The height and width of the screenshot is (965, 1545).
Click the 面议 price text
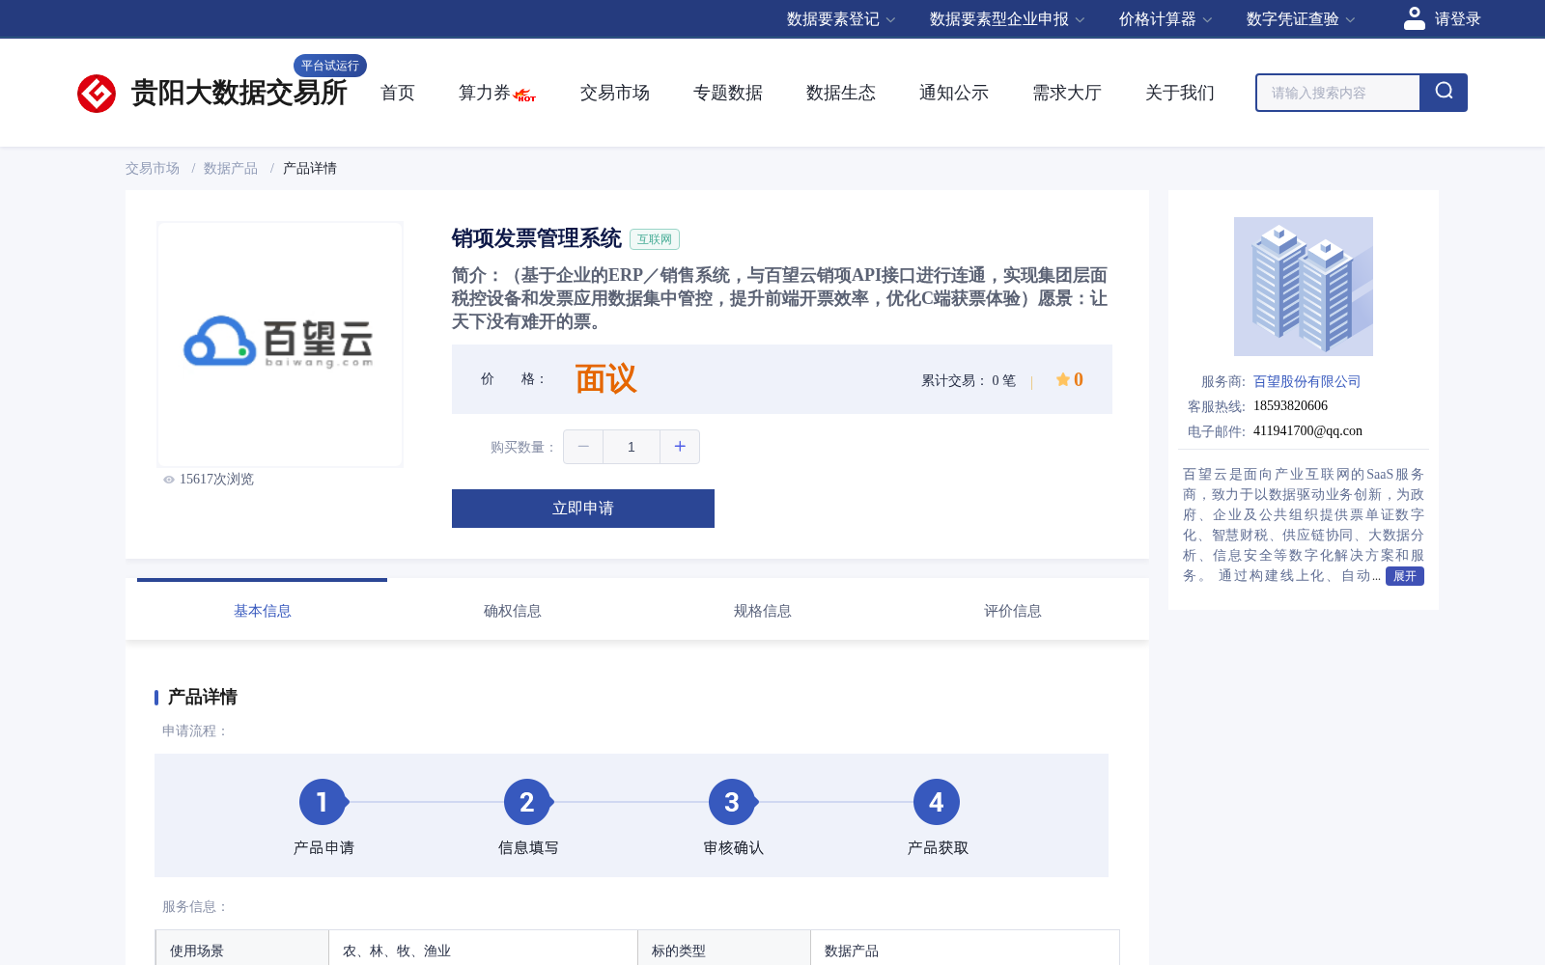tap(606, 379)
